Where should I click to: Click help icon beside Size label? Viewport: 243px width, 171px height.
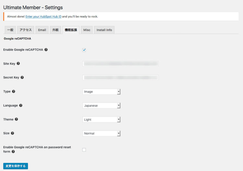coord(13,133)
